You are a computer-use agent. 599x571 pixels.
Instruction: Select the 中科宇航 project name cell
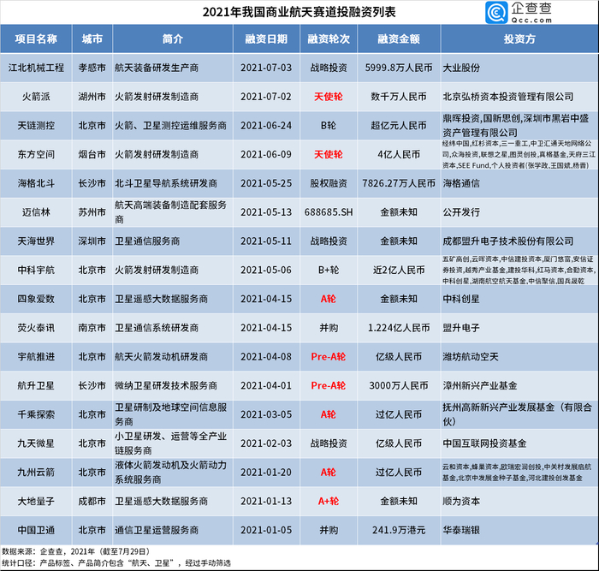point(36,270)
